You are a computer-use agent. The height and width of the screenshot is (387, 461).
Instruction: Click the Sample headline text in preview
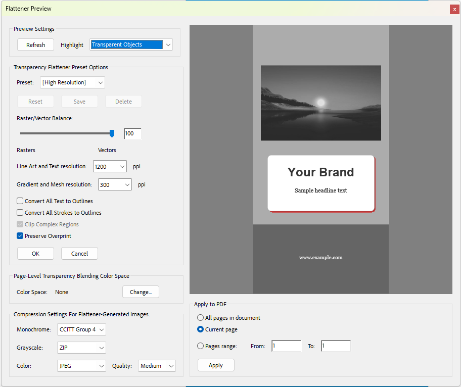[321, 190]
